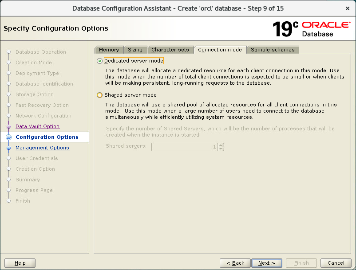This screenshot has width=356, height=270.
Task: Click the Oracle 19c Database logo
Action: click(x=312, y=29)
